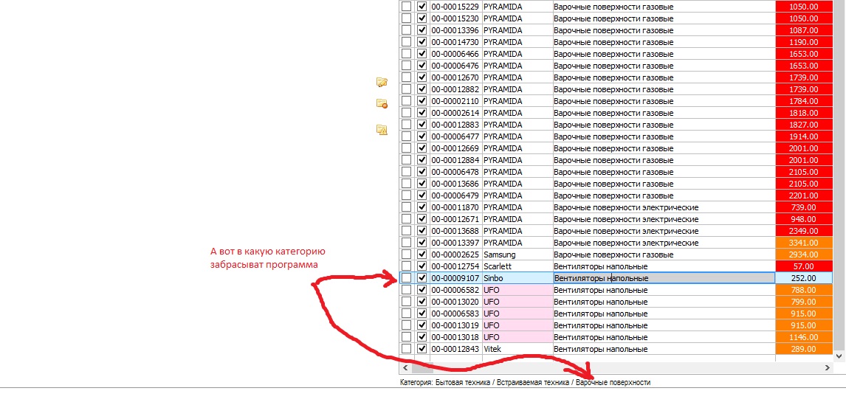846x405 pixels.
Task: Tick the empty checkbox in row 00-00006582
Action: (406, 290)
